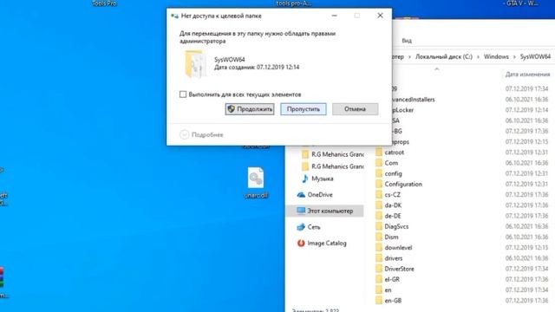Click the en-GB folder icon

coord(379,301)
